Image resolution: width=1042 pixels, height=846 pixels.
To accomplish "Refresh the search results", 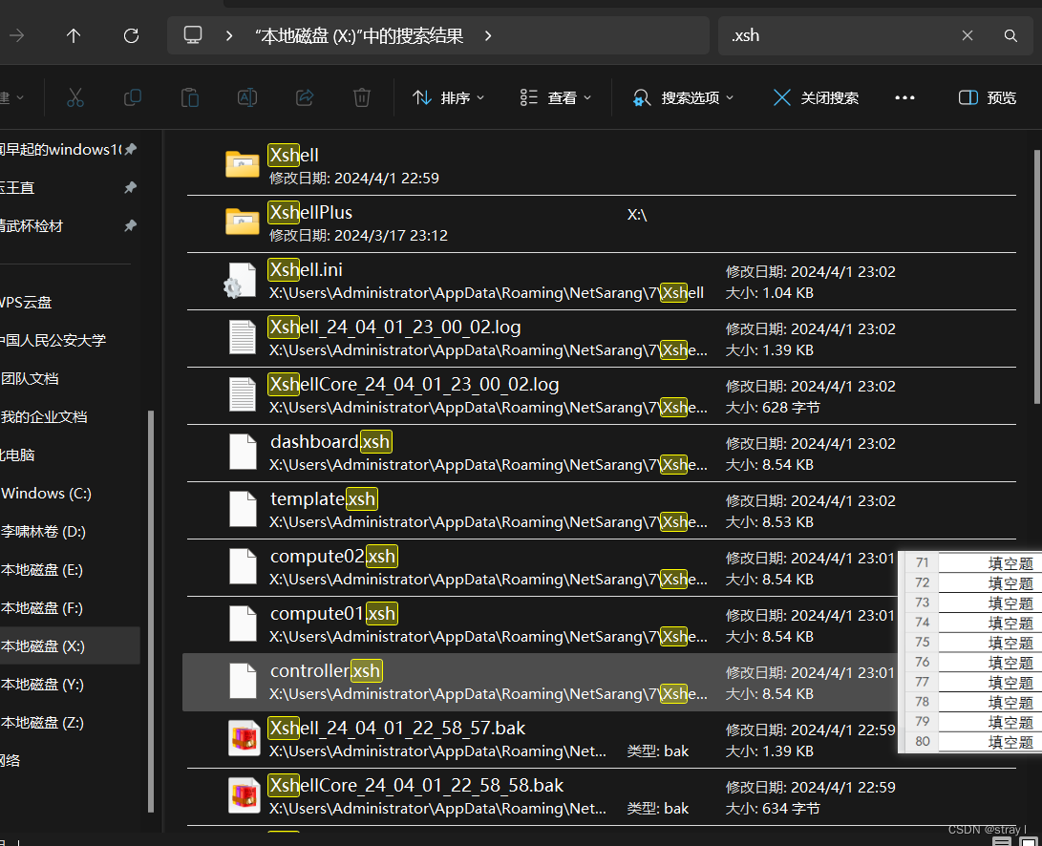I will click(131, 35).
